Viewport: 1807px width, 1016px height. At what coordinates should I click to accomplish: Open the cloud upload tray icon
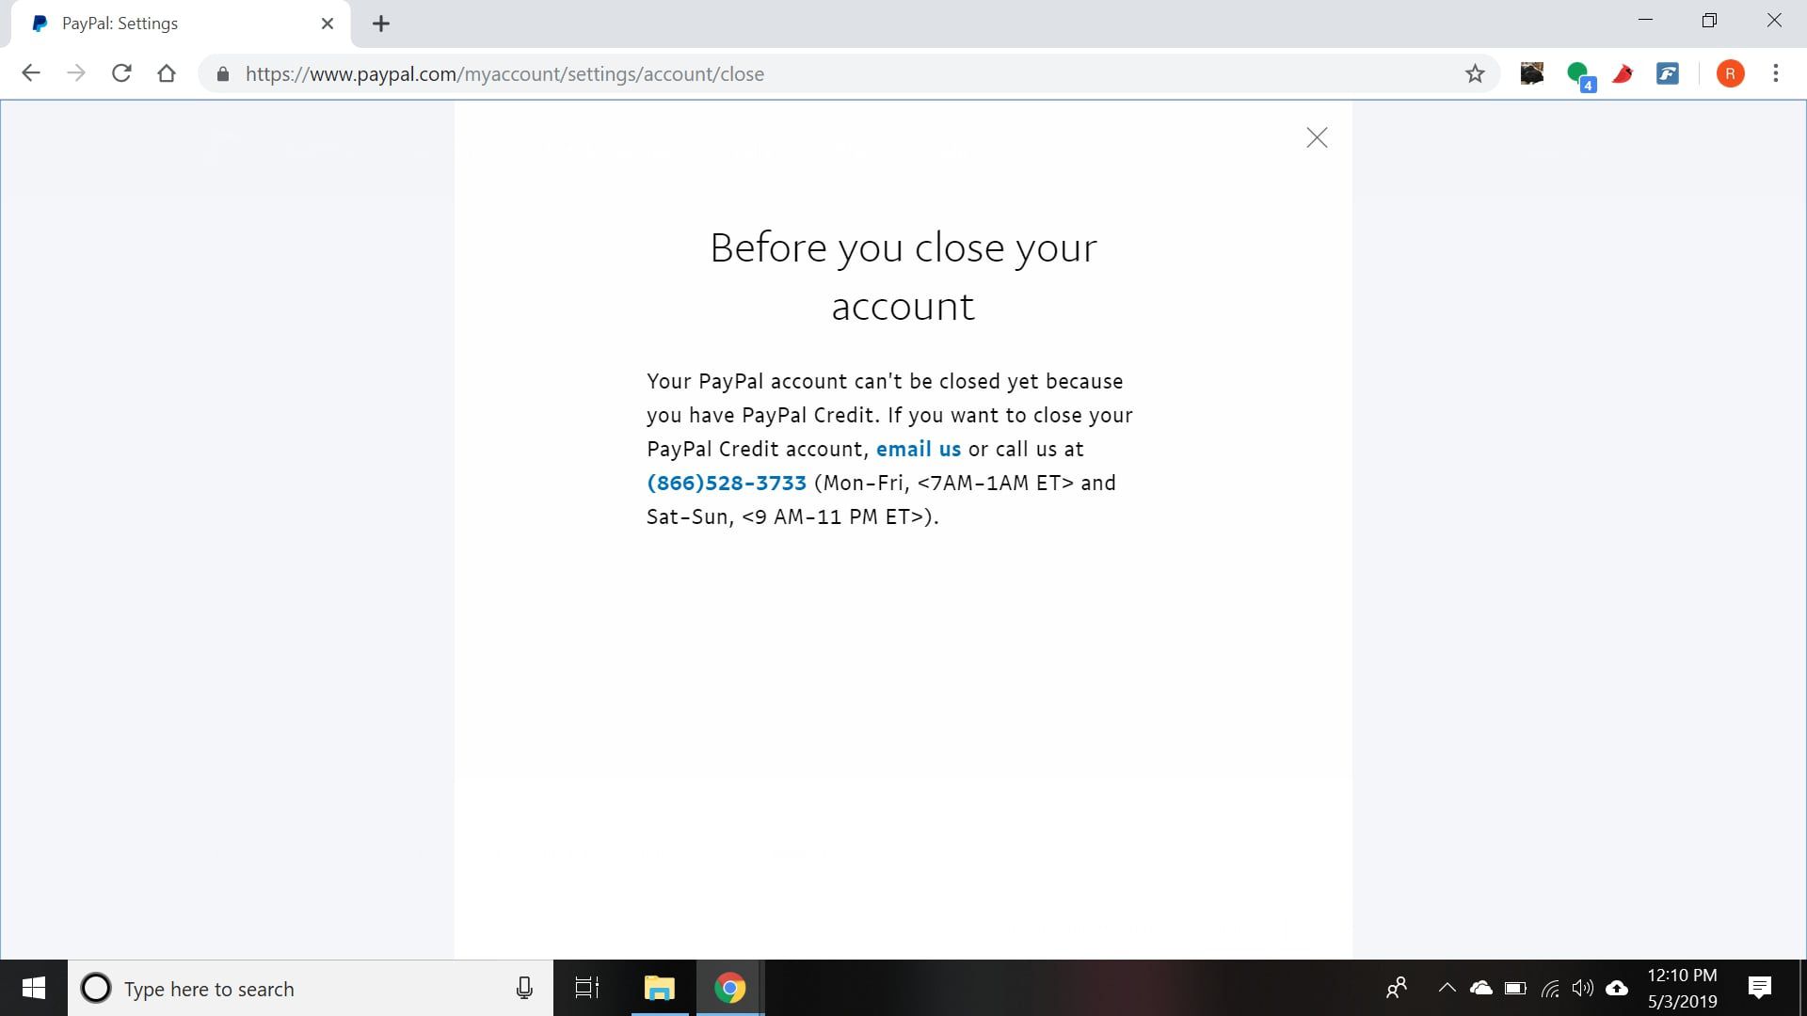click(1617, 988)
